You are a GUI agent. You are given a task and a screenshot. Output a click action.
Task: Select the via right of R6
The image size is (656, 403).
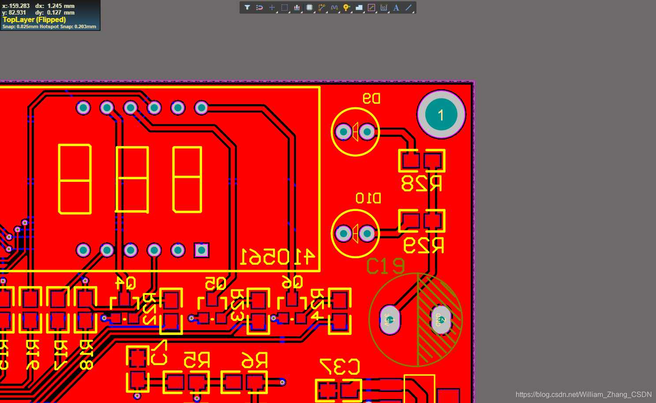pos(282,382)
